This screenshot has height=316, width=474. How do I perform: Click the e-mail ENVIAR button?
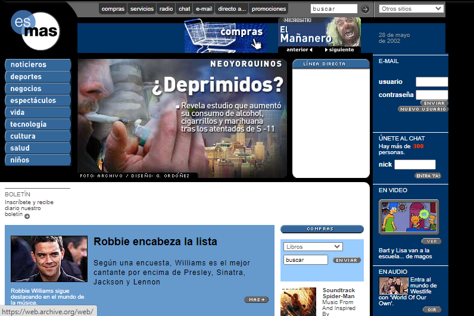pyautogui.click(x=434, y=104)
